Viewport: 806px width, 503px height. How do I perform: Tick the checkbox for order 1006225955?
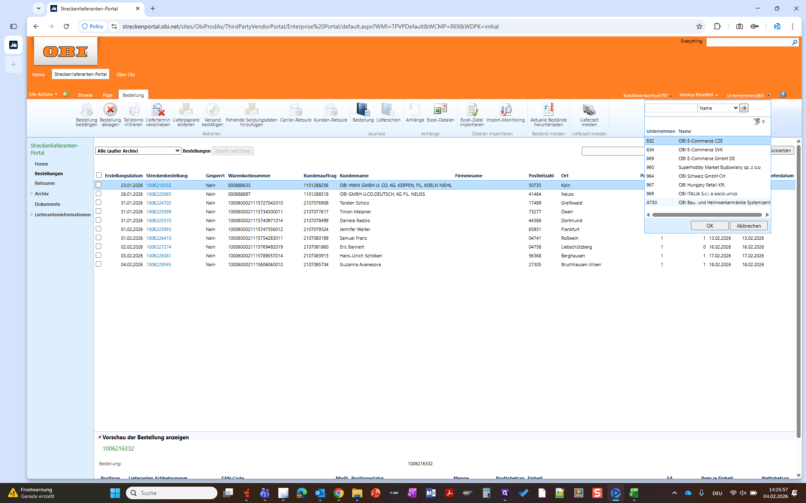(x=99, y=229)
